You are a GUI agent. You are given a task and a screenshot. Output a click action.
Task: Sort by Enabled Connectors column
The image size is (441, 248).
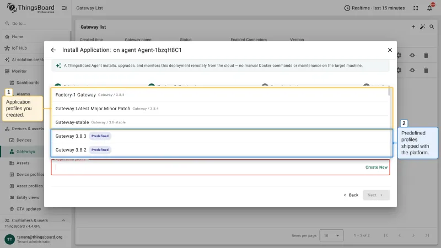pos(249,39)
